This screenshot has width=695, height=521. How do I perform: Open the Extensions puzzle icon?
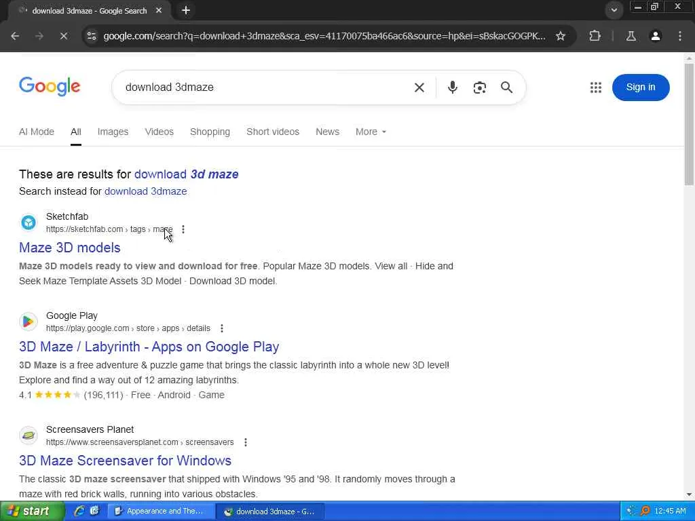[595, 36]
